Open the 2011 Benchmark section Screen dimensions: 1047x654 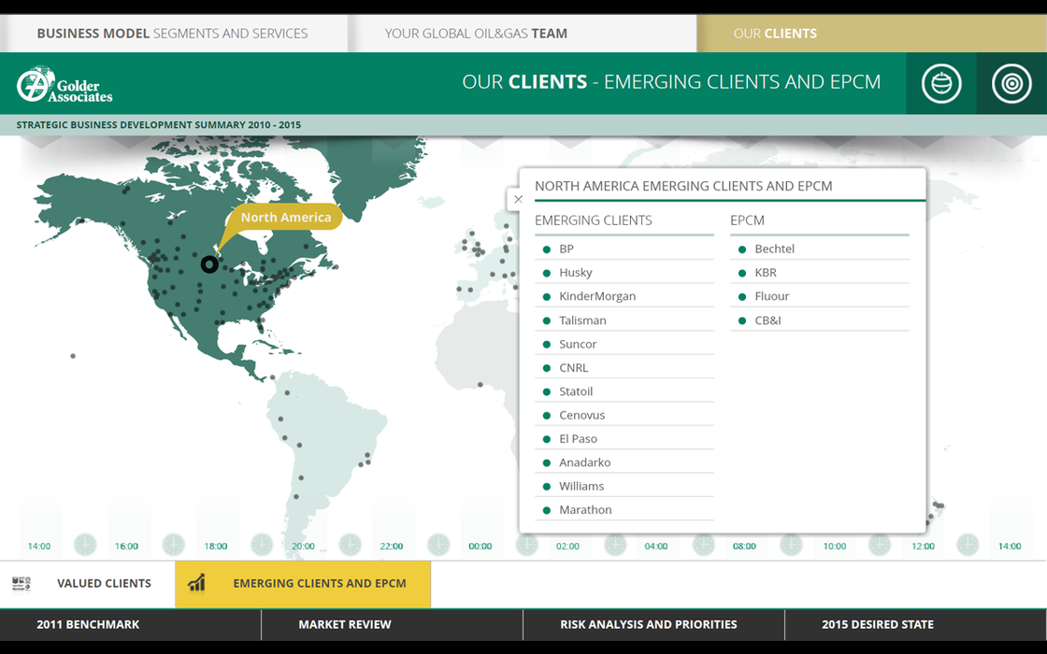[x=88, y=624]
